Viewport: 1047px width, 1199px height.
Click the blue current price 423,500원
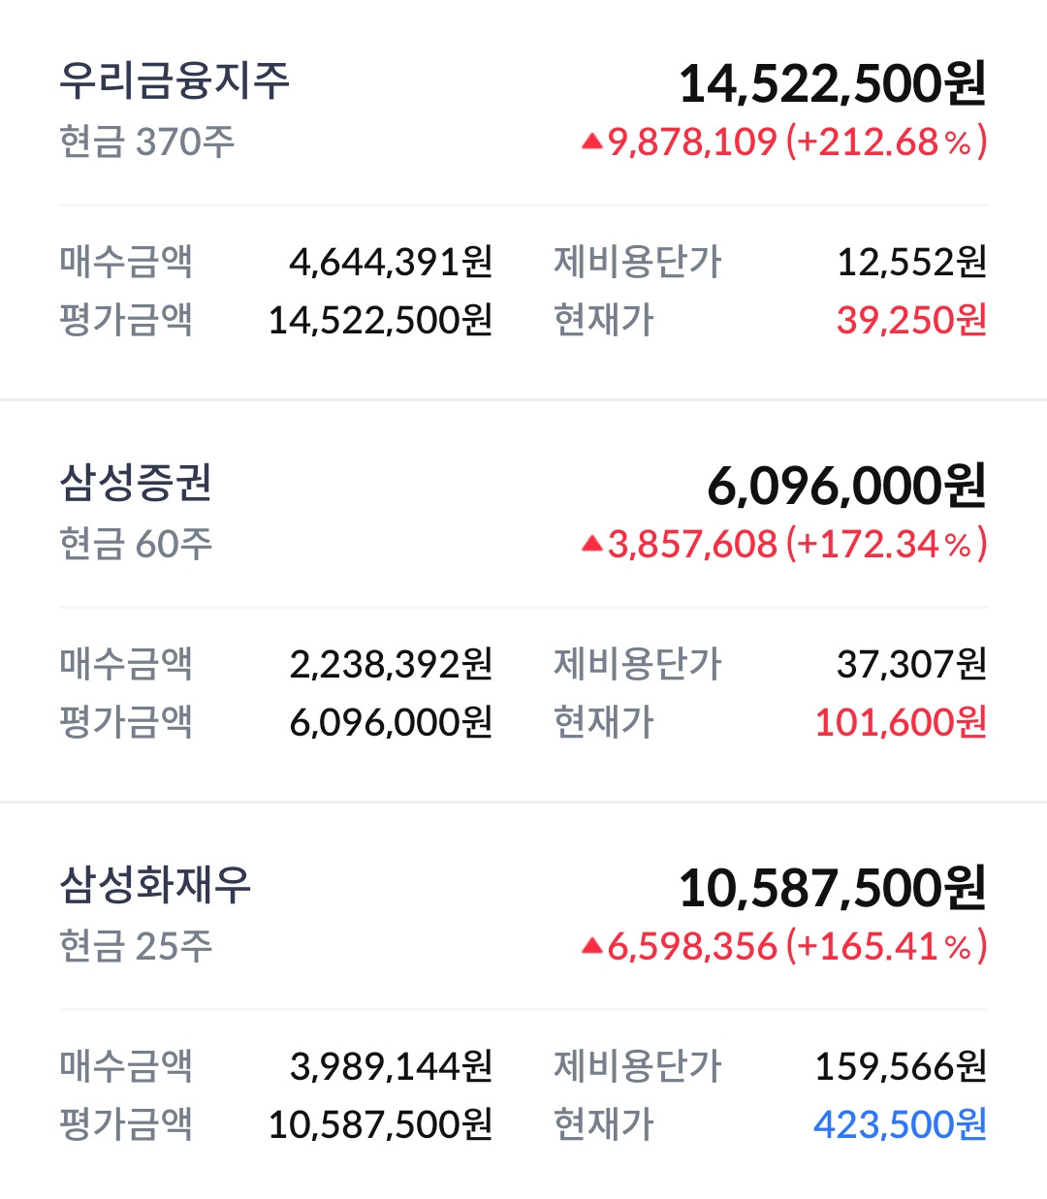click(x=901, y=1124)
